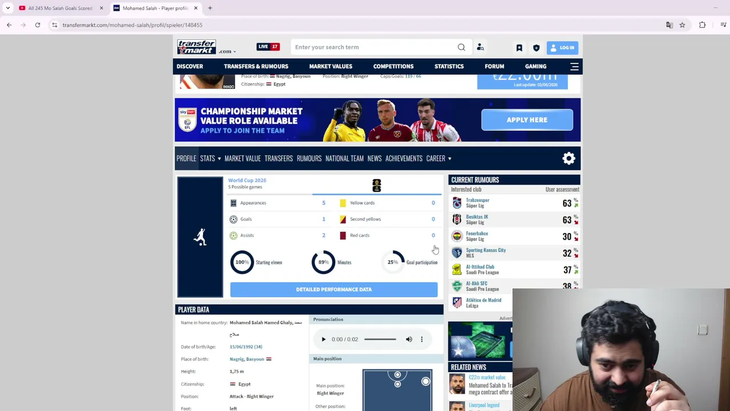Screen dimensions: 730x411
Task: Switch to the RUMOURS tab
Action: [309, 159]
